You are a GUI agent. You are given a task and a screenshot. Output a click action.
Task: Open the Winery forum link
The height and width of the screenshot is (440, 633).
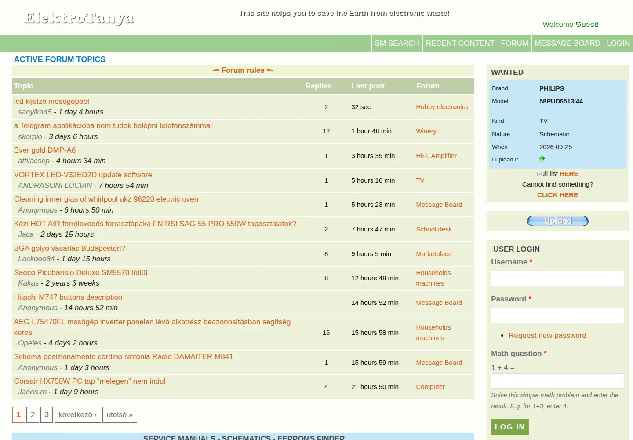tap(426, 131)
